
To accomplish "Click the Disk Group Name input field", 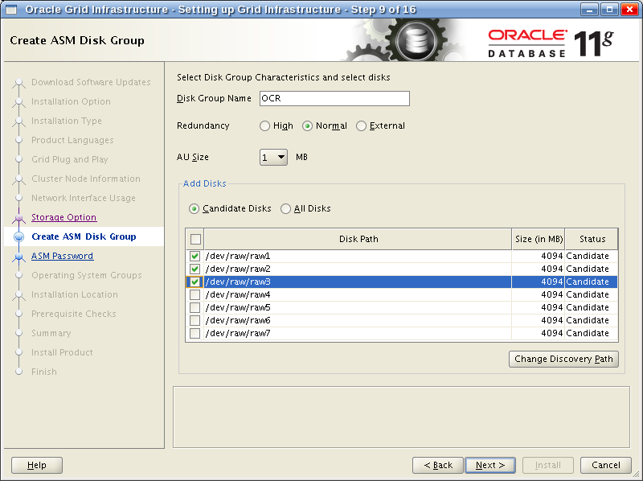I will [334, 98].
